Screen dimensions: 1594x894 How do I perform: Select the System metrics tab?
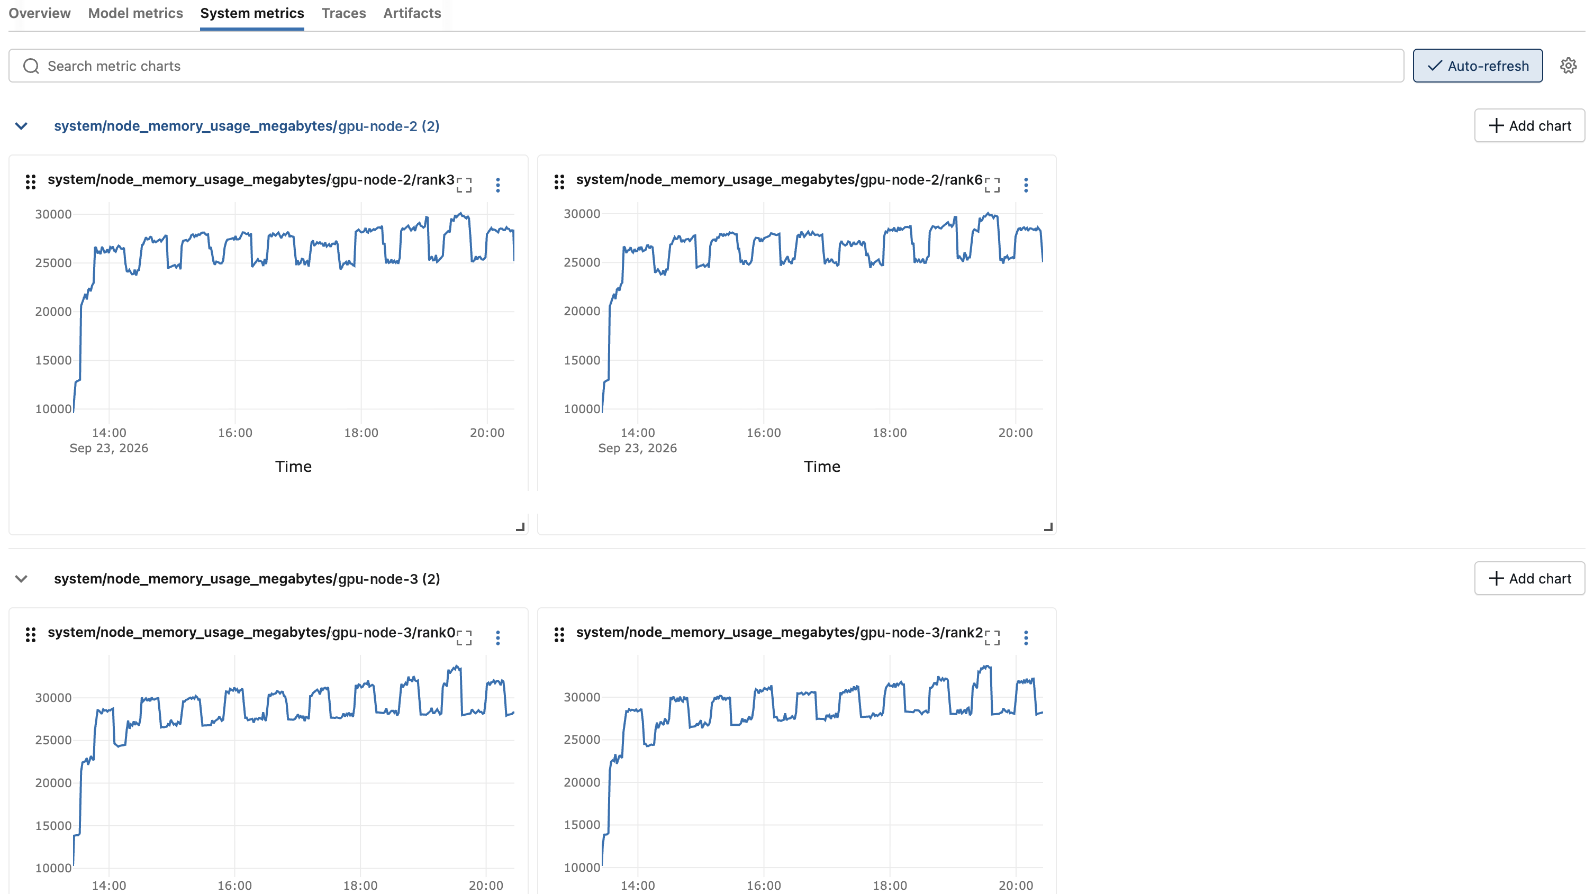[x=252, y=13]
